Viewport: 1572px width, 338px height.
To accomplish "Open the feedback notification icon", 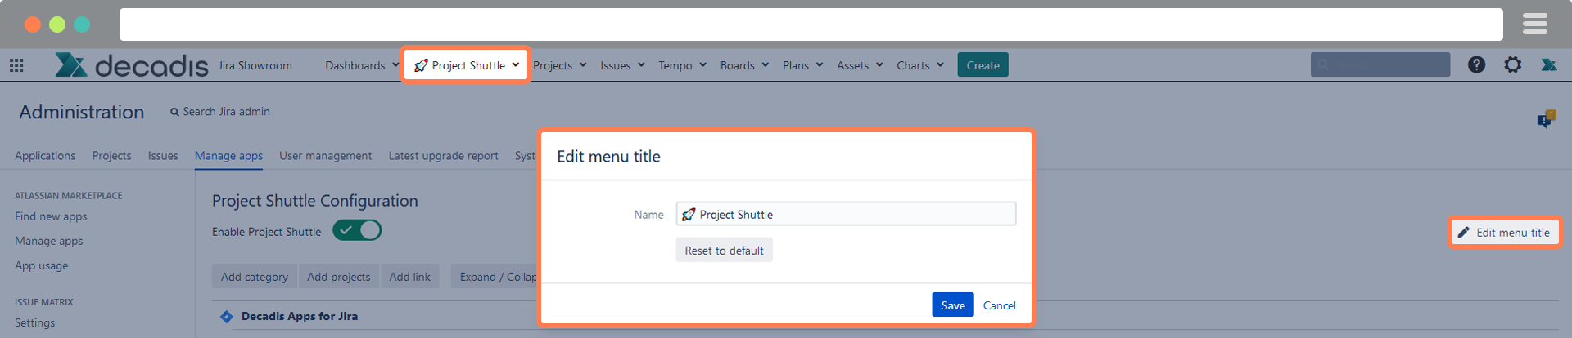I will coord(1545,120).
